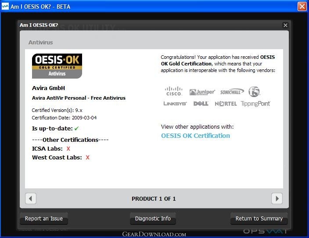Click Return to Summary
The image size is (309, 238).
(259, 219)
